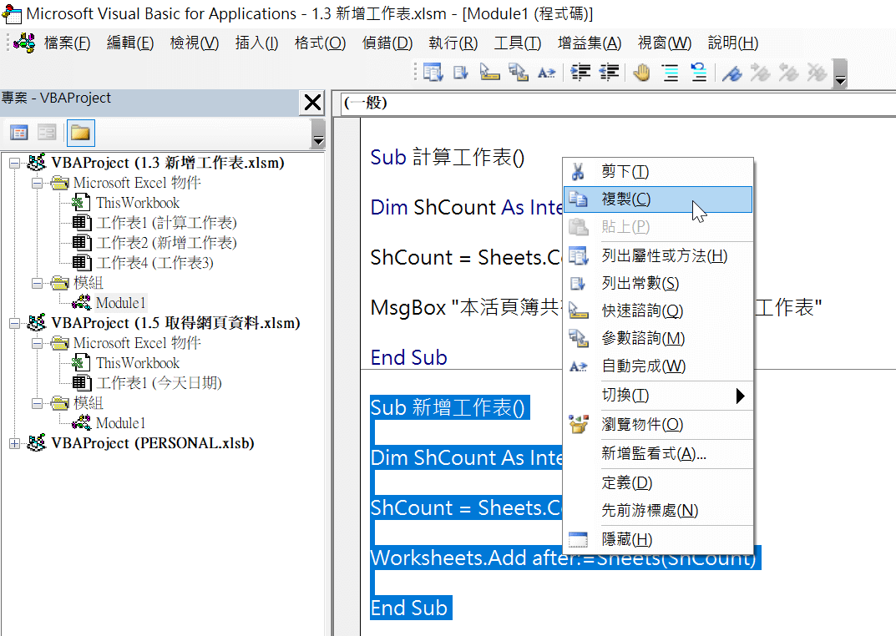The width and height of the screenshot is (896, 636).
Task: Open the 工具(T) menu
Action: pyautogui.click(x=517, y=43)
